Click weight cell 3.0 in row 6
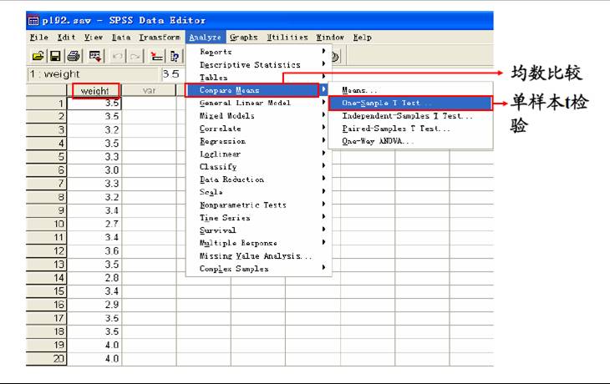 [x=94, y=170]
